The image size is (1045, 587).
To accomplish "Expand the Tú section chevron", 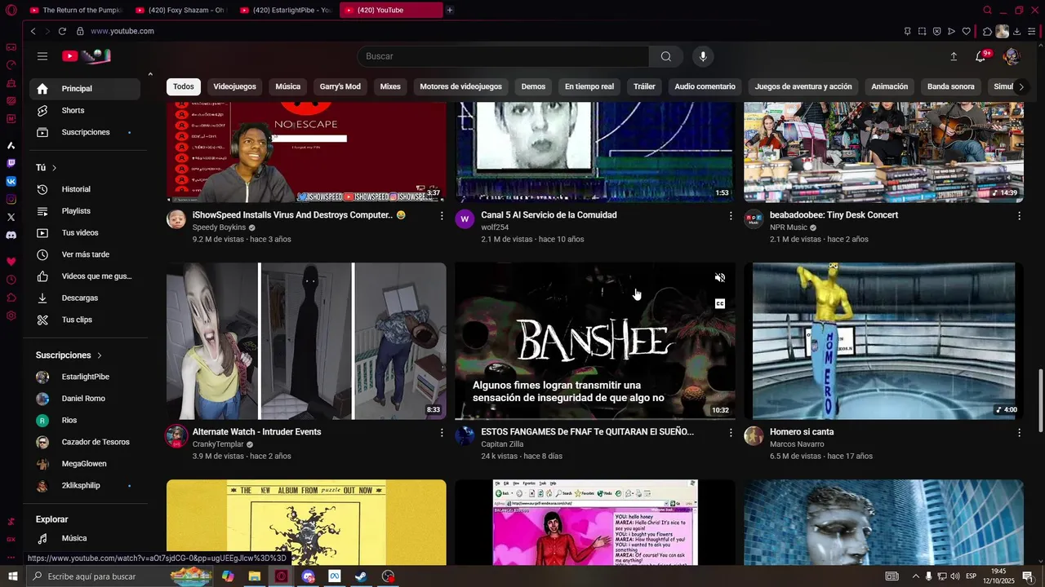I will click(x=54, y=168).
